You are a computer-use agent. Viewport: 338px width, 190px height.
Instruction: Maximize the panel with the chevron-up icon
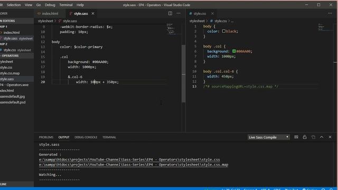pos(322,137)
